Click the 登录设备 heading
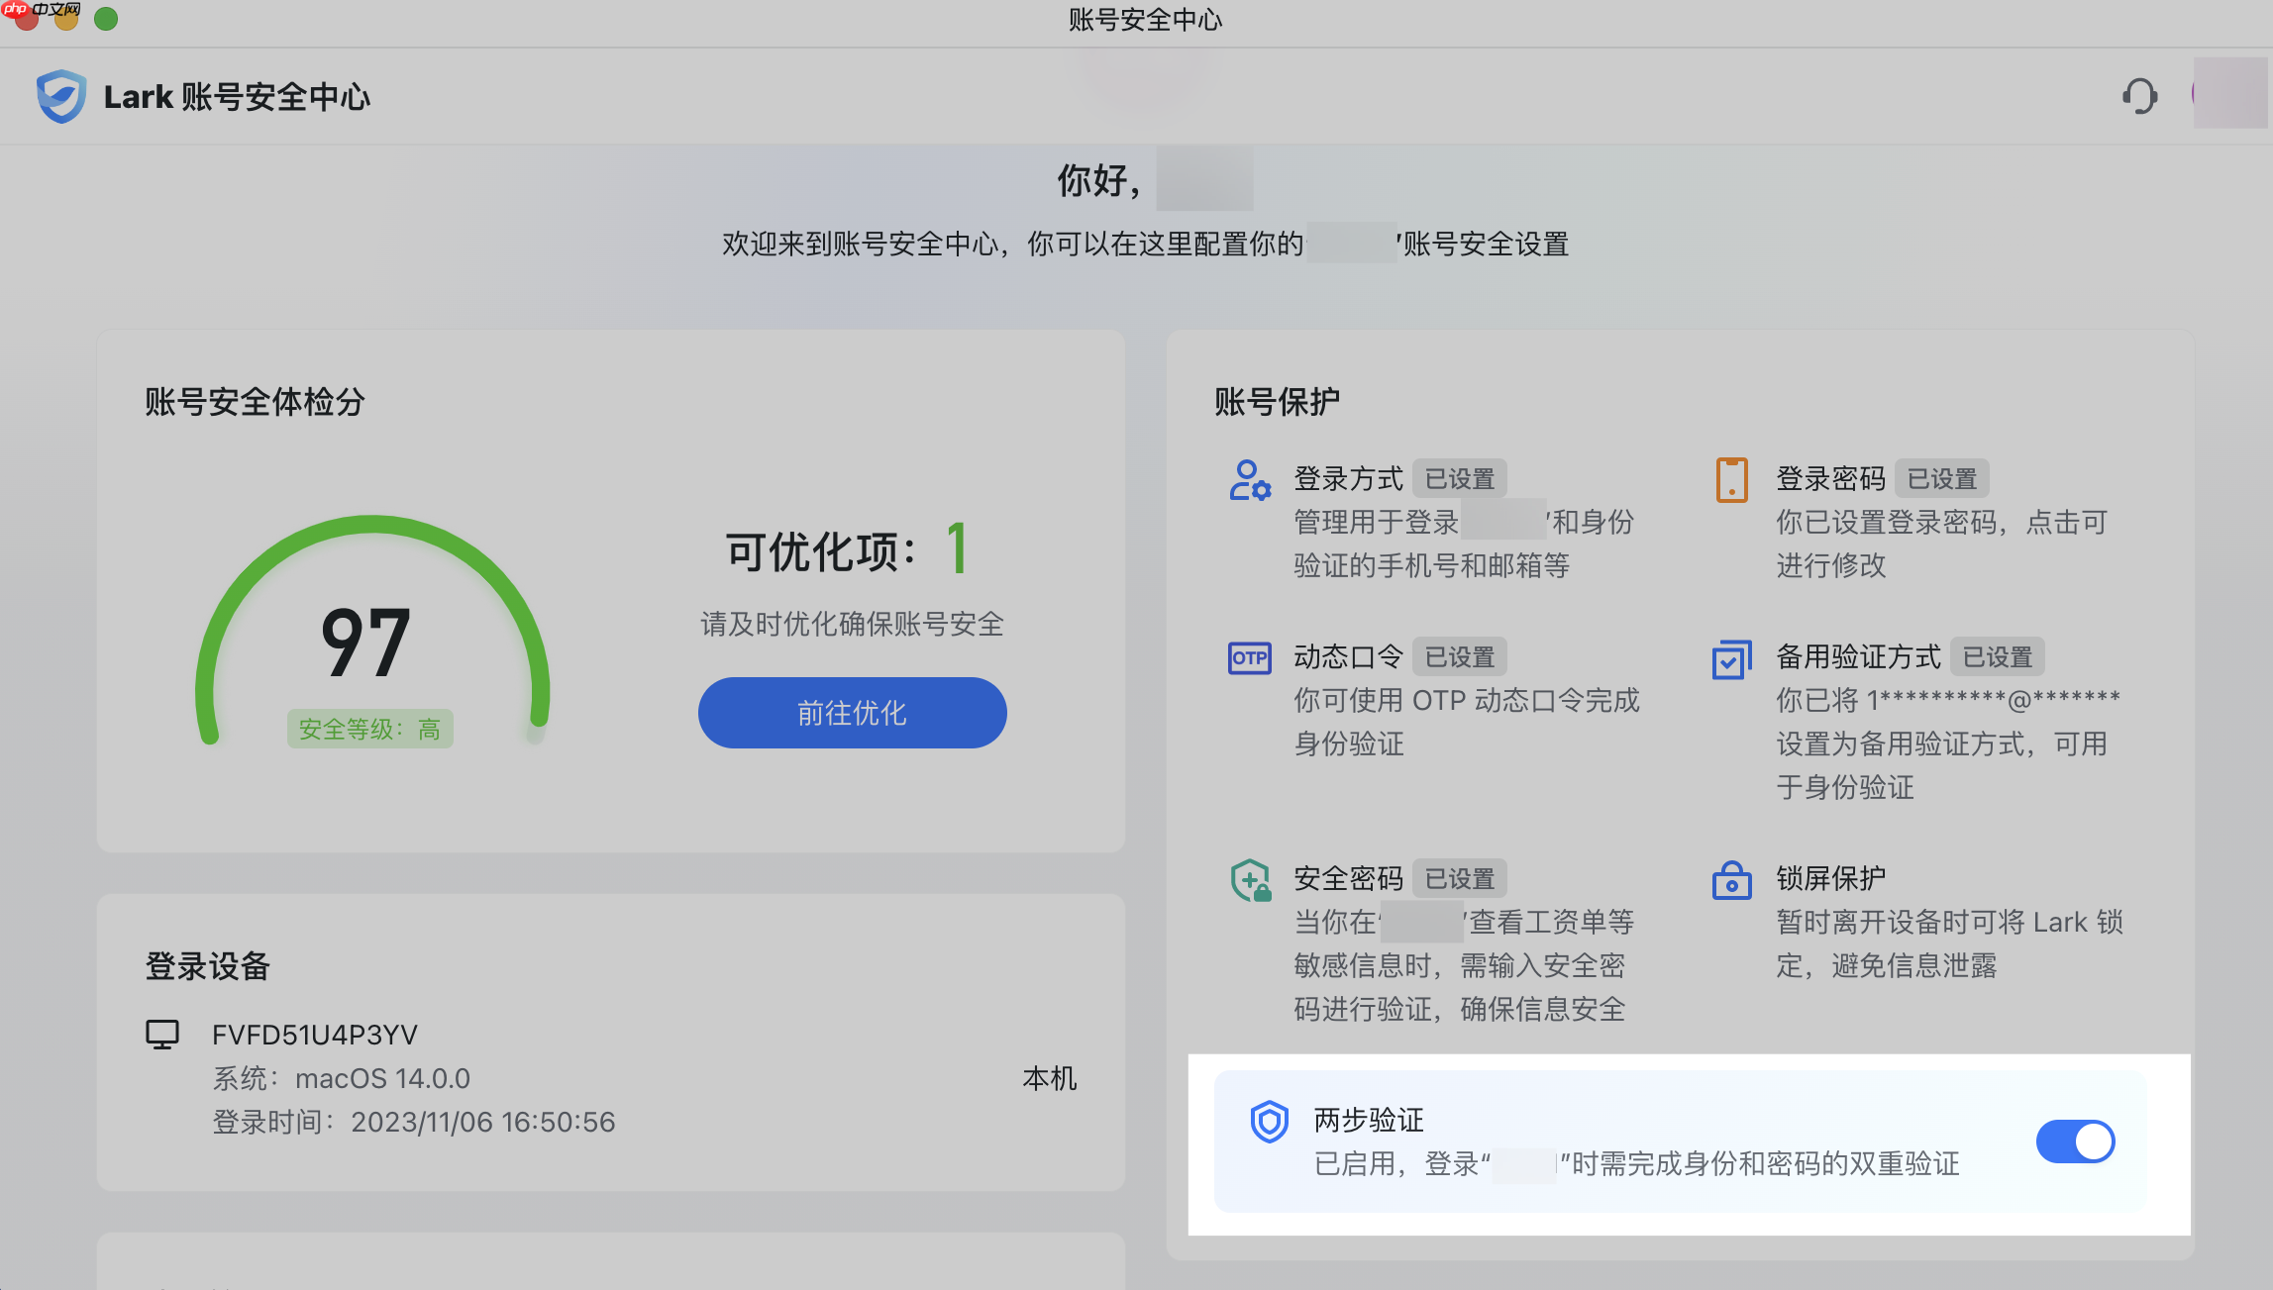Screen dimensions: 2273x1290 point(208,966)
